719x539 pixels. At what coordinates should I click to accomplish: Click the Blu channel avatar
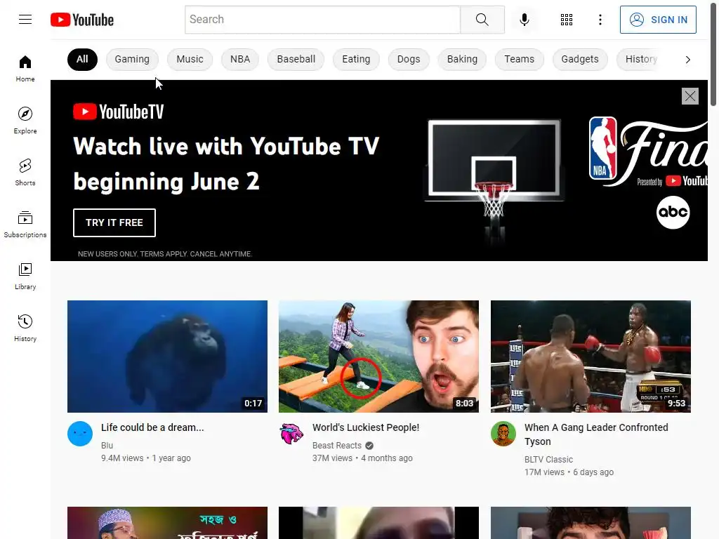coord(80,434)
